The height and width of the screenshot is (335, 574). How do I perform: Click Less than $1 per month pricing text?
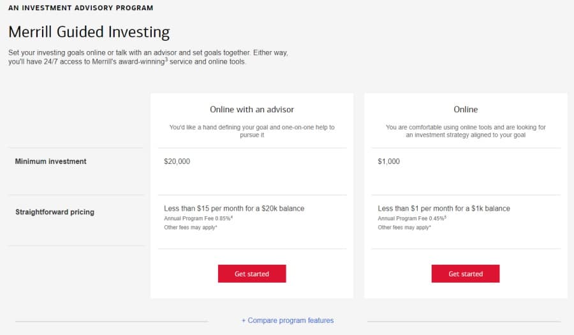(444, 208)
